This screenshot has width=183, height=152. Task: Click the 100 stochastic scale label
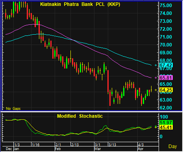[x=164, y=117]
